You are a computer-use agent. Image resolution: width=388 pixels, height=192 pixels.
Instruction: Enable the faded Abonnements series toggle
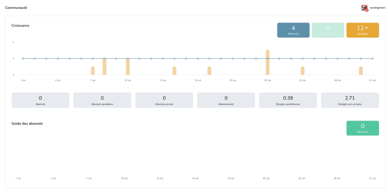(x=328, y=30)
